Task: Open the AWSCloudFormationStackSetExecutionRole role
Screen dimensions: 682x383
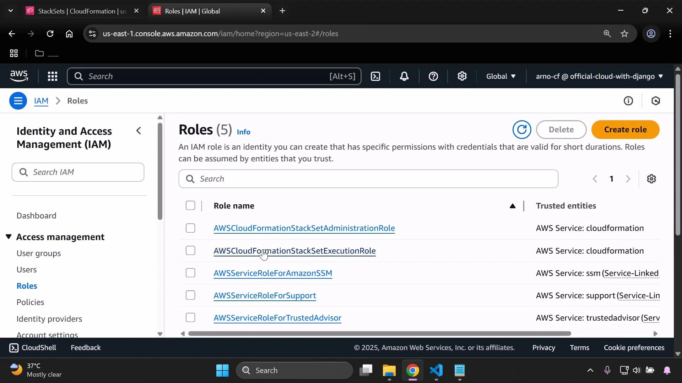Action: 294,251
